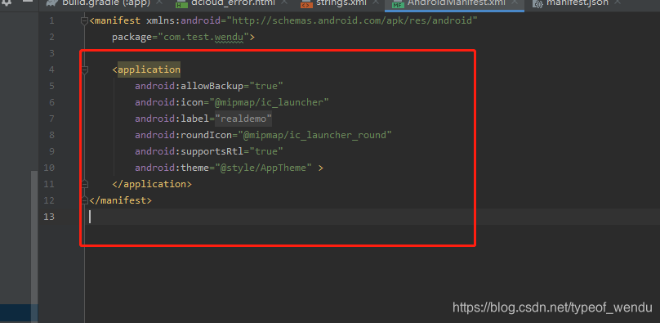Collapse the application tag fold on line 4
Viewport: 660px width, 323px height.
[85, 70]
